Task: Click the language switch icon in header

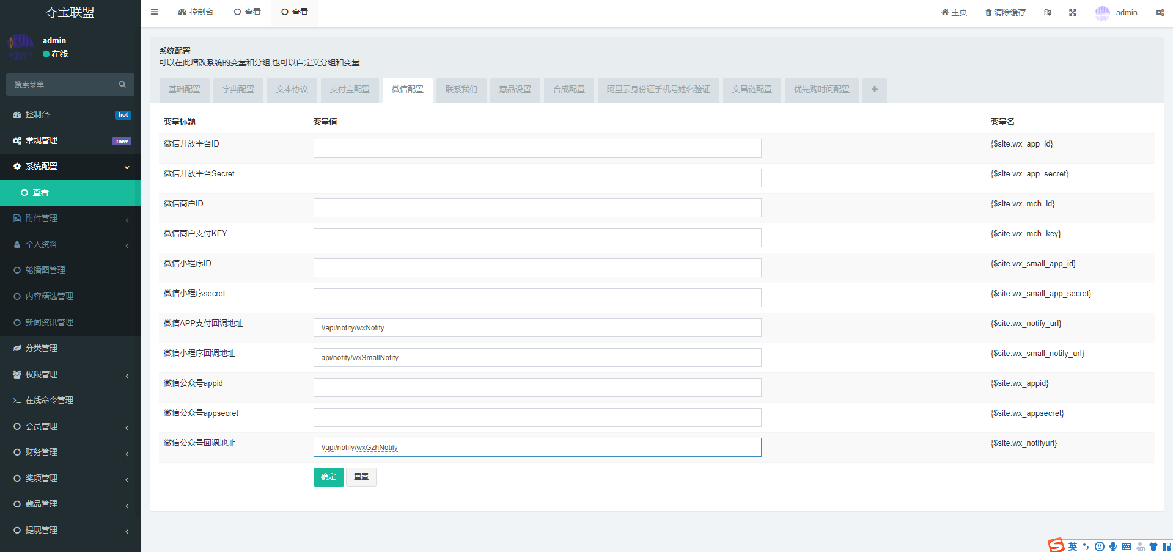Action: pyautogui.click(x=1048, y=12)
